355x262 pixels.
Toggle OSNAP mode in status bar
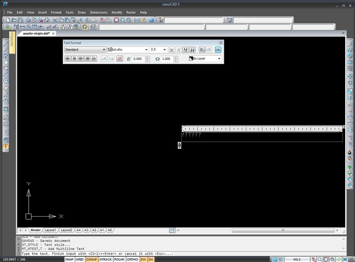point(91,259)
